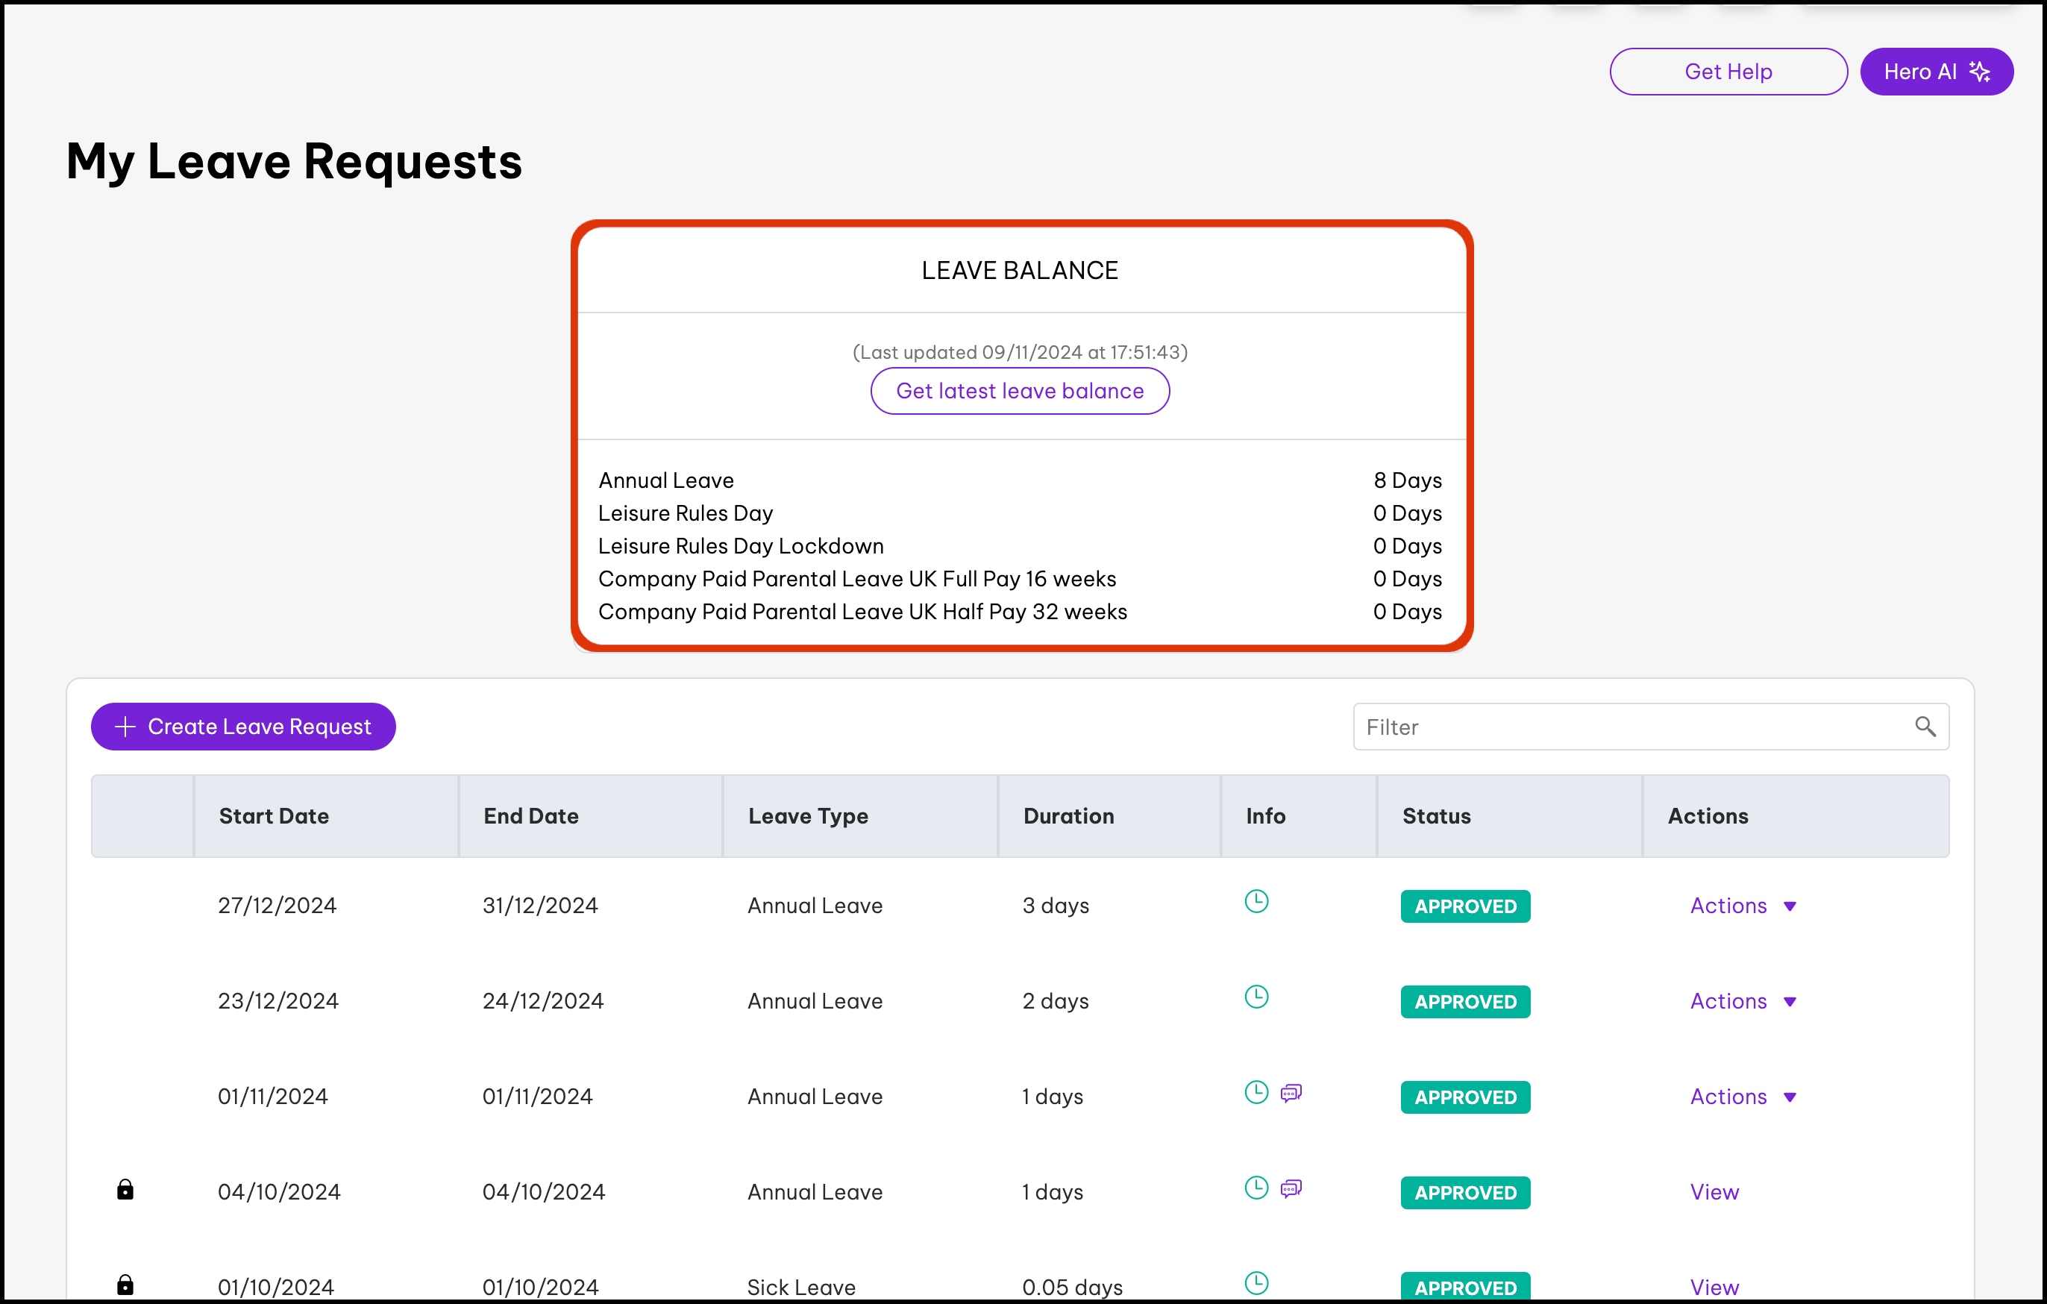2047x1304 pixels.
Task: Click the lock icon on the 04/10/2024 row
Action: [x=126, y=1189]
